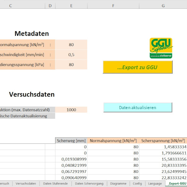
Task: Open the Versuchsdaten sheet tab
Action: coord(26,184)
